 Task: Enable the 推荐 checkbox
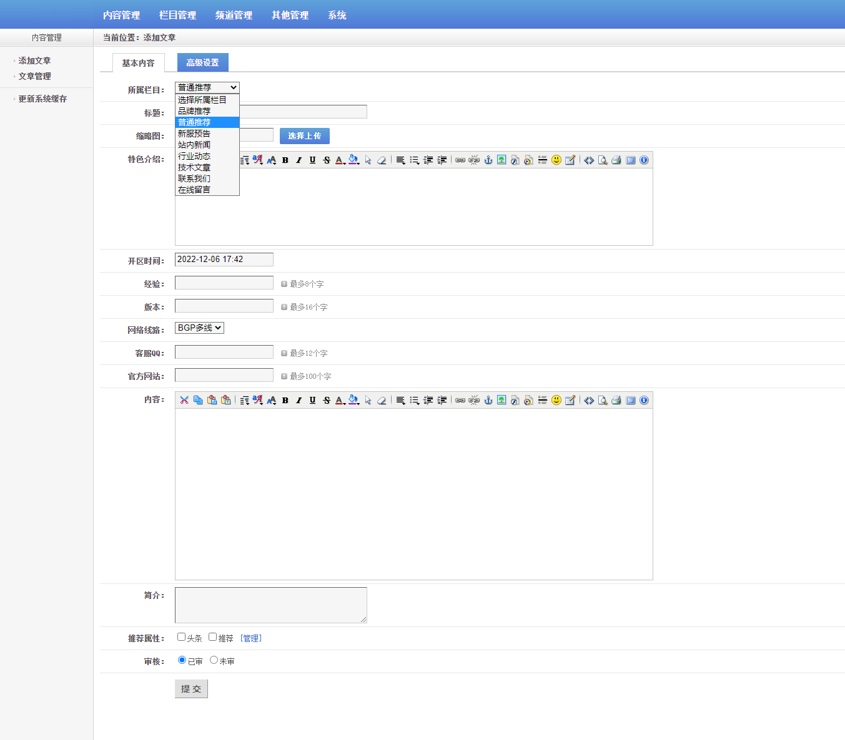[213, 637]
